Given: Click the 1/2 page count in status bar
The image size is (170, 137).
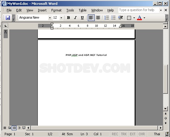Looking at the screenshot, I should [x=50, y=134].
